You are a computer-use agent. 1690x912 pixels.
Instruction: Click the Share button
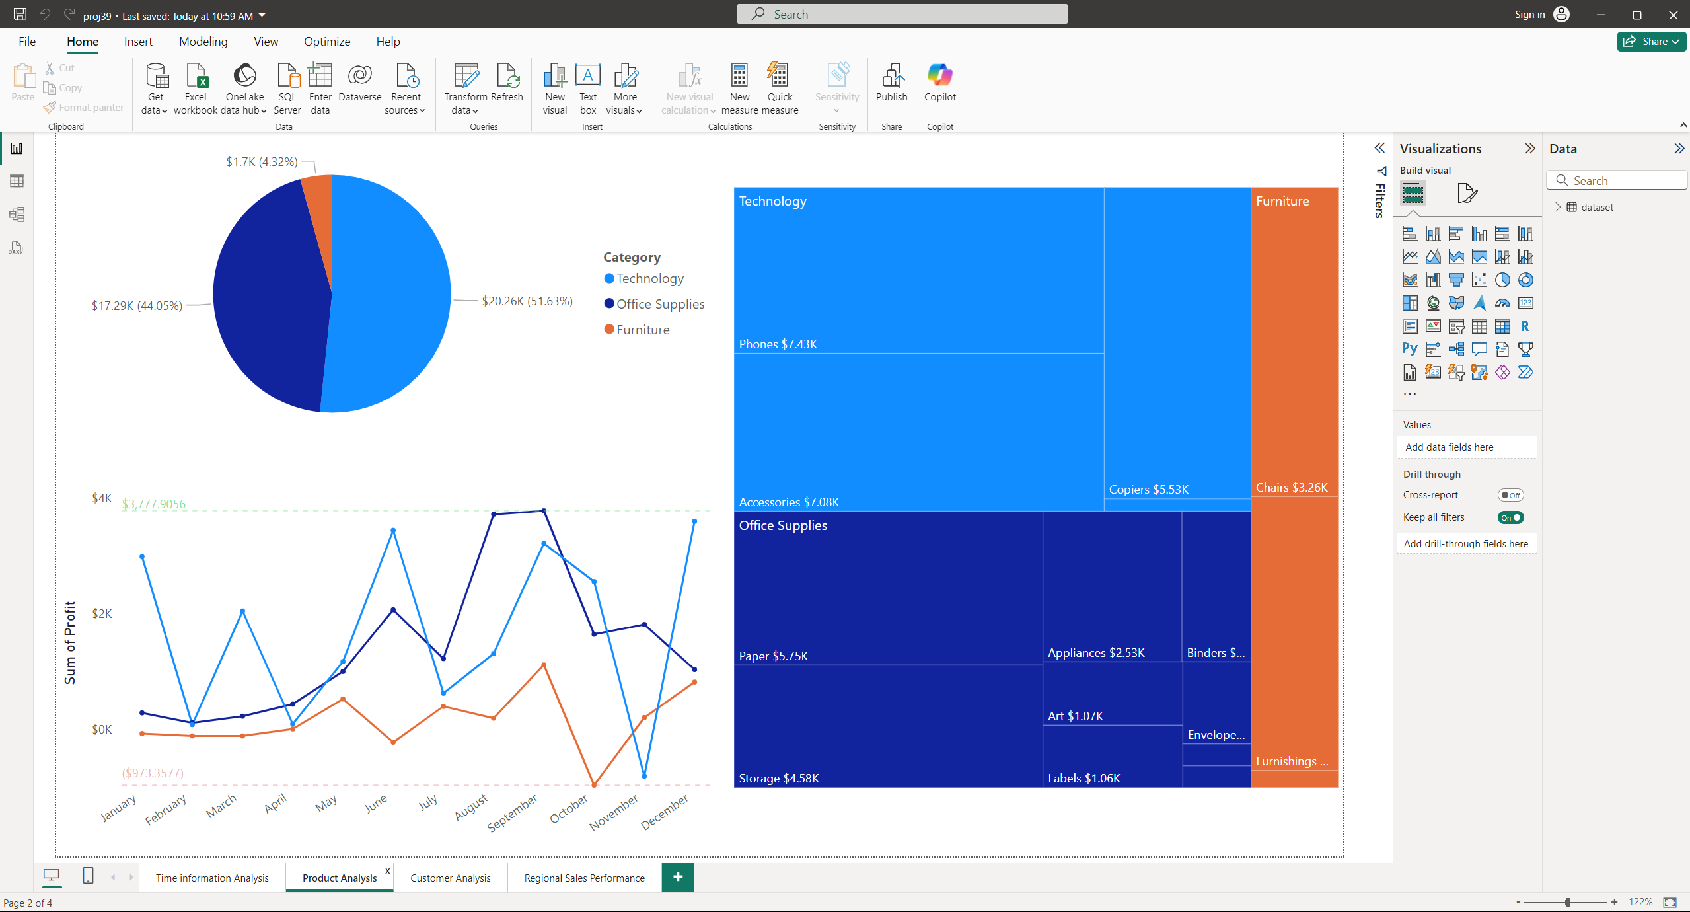pyautogui.click(x=1650, y=41)
